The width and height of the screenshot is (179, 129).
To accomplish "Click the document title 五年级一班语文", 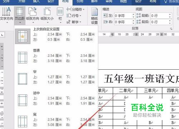I will pos(141,79).
